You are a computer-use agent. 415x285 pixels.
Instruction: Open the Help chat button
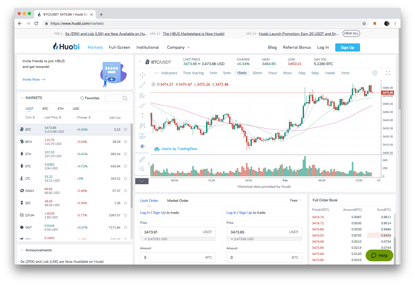tap(379, 255)
